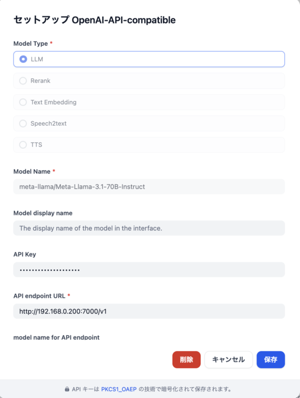Click the circle next to Speech2text
Screen dimensions: 300x398
point(23,123)
